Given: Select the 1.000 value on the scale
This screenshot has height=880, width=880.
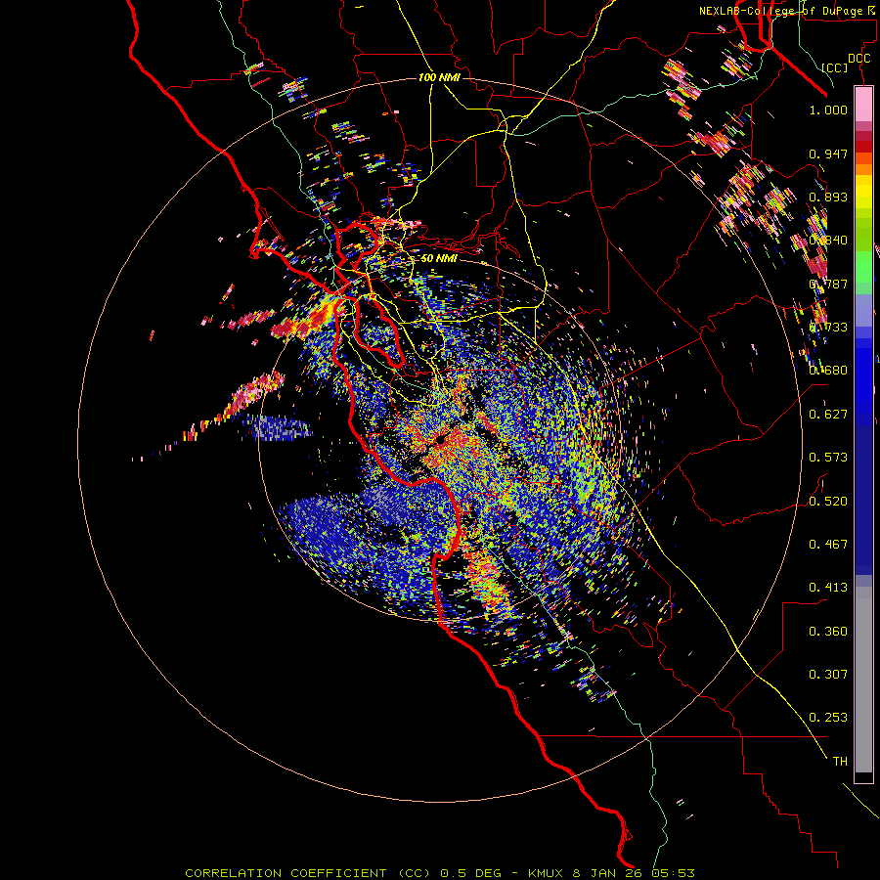Looking at the screenshot, I should pyautogui.click(x=828, y=110).
